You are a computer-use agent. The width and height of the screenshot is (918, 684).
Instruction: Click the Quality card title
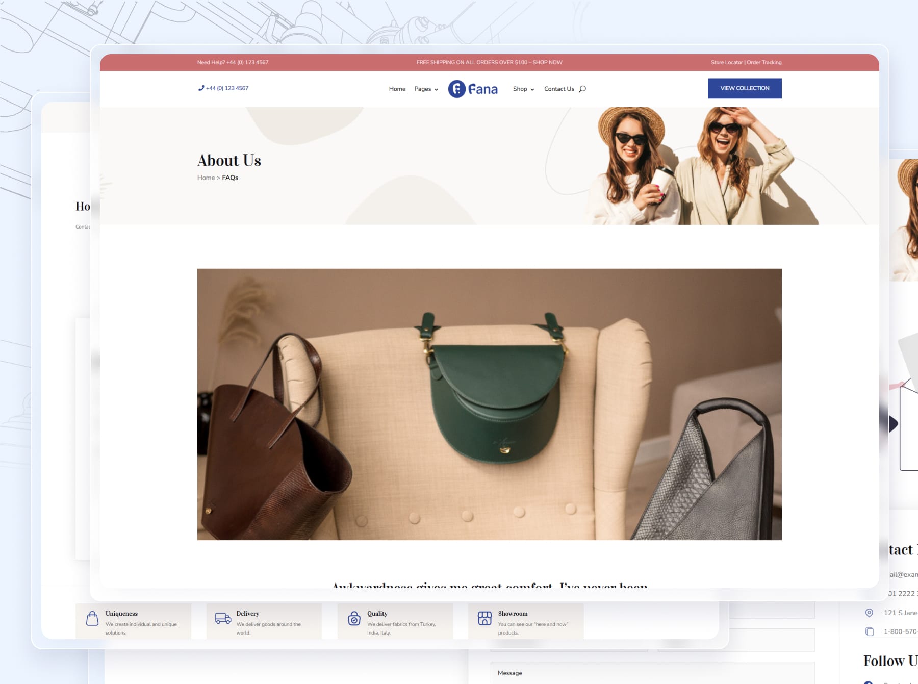[377, 614]
